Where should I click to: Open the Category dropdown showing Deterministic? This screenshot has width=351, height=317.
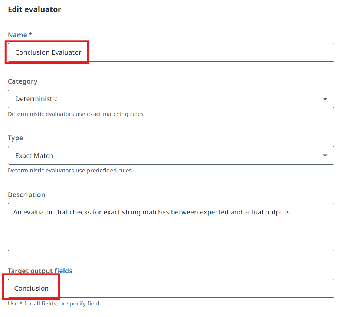171,99
